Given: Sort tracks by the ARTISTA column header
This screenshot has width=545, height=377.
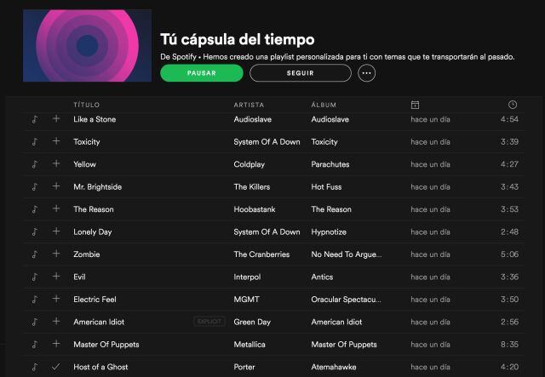Looking at the screenshot, I should (x=249, y=105).
